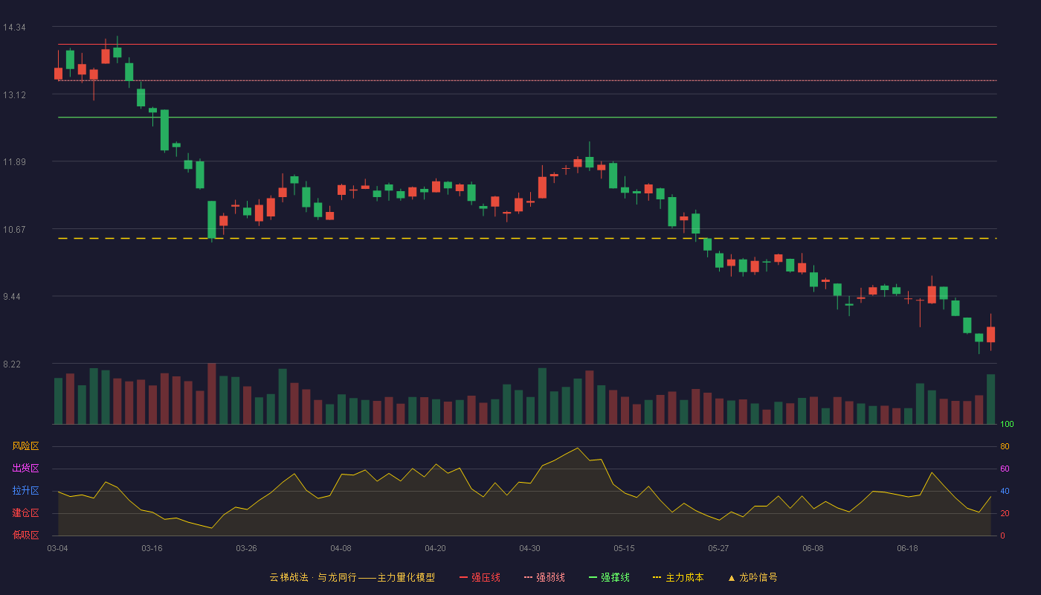Viewport: 1041px width, 595px height.
Task: Click the 04-08 date label
Action: pyautogui.click(x=341, y=548)
